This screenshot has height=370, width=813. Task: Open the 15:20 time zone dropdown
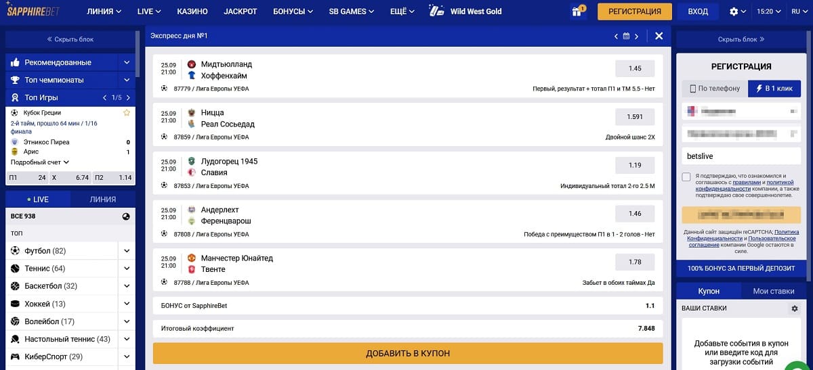768,11
